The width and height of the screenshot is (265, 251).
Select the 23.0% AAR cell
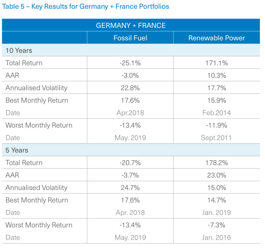point(217,175)
